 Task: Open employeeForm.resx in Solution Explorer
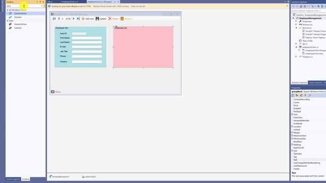[x=314, y=53]
